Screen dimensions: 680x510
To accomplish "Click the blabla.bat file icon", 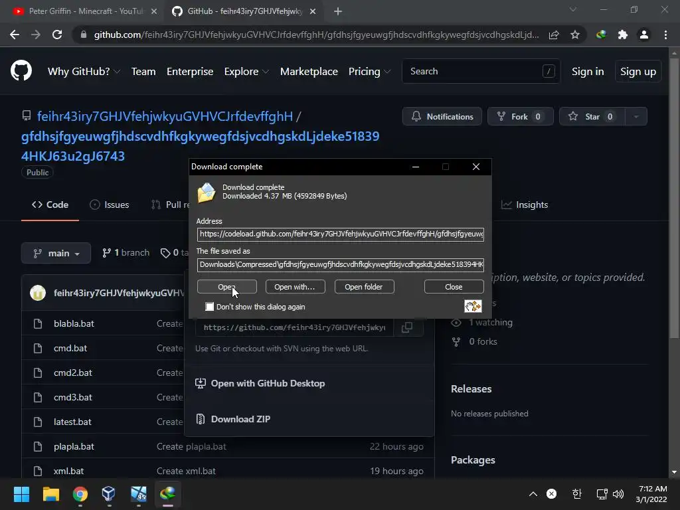I will pos(38,323).
